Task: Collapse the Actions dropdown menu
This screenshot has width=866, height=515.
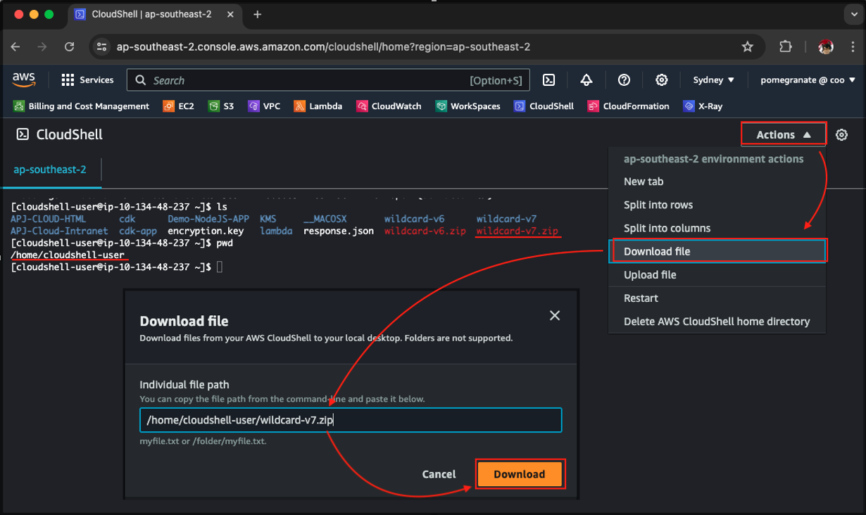Action: [783, 134]
